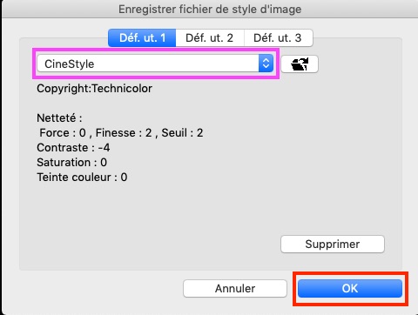Click the dialog title 'Enregistrer fichier de style d'image'
This screenshot has height=315, width=418.
point(210,10)
